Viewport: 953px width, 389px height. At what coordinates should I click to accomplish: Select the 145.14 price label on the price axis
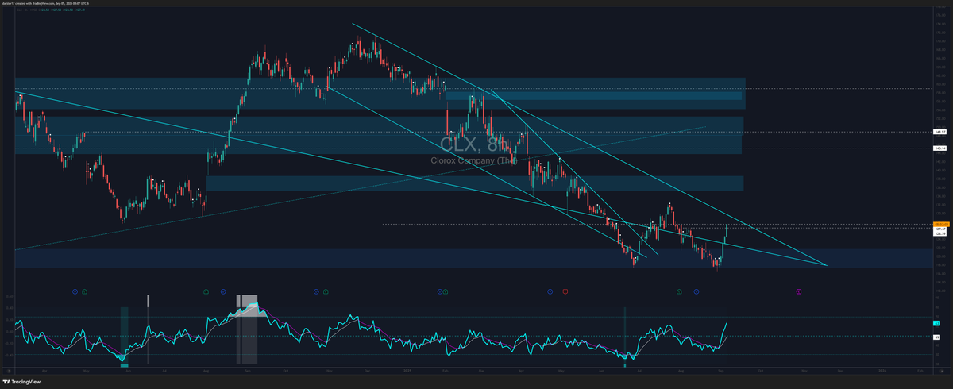tap(938, 148)
